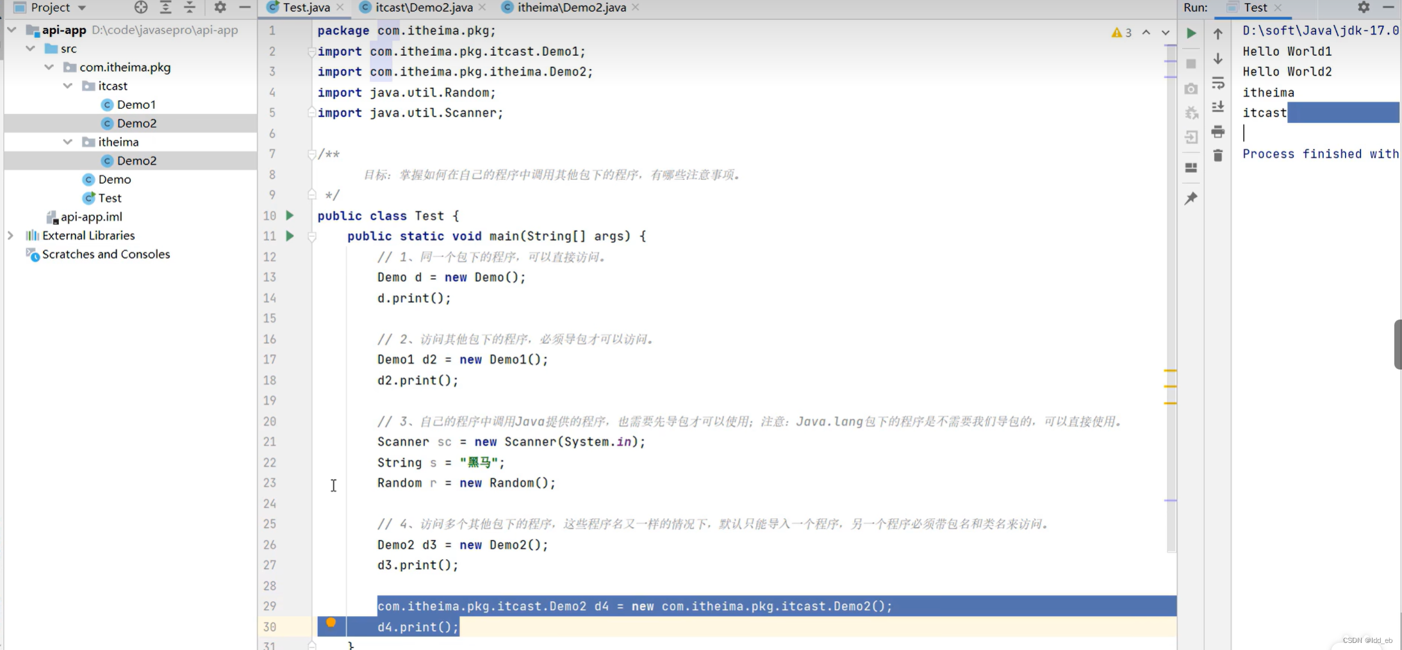1402x650 pixels.
Task: Run main method from gutter line 11
Action: coord(290,236)
